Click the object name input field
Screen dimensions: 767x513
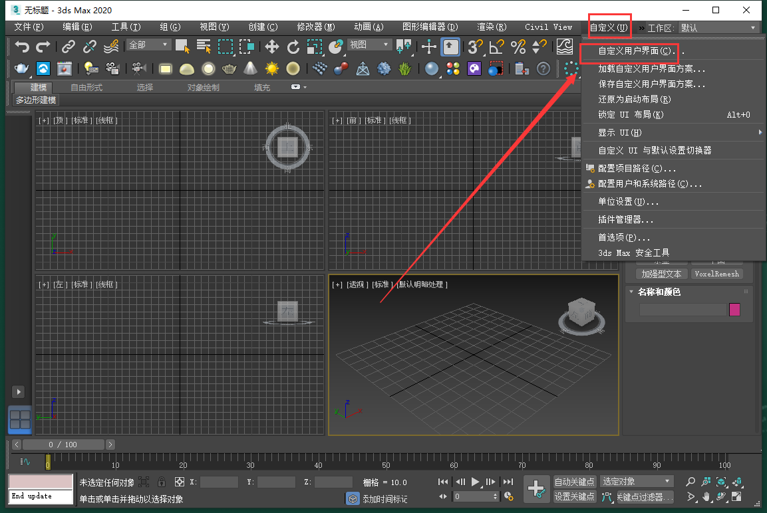[683, 309]
